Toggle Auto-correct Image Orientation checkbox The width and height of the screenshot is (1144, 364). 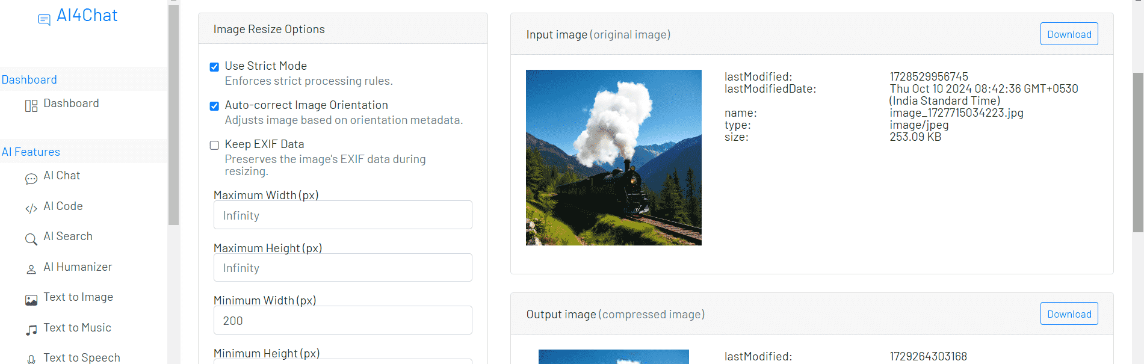214,106
